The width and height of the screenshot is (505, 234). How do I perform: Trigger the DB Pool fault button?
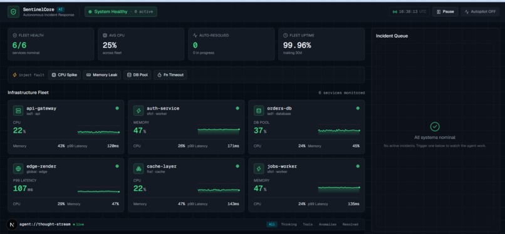(137, 75)
